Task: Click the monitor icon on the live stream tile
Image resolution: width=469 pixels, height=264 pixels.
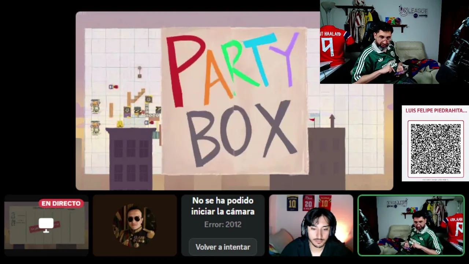Action: (46, 225)
